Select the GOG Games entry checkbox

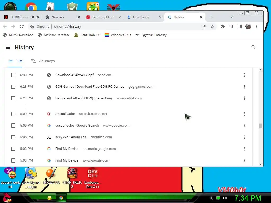tap(13, 87)
